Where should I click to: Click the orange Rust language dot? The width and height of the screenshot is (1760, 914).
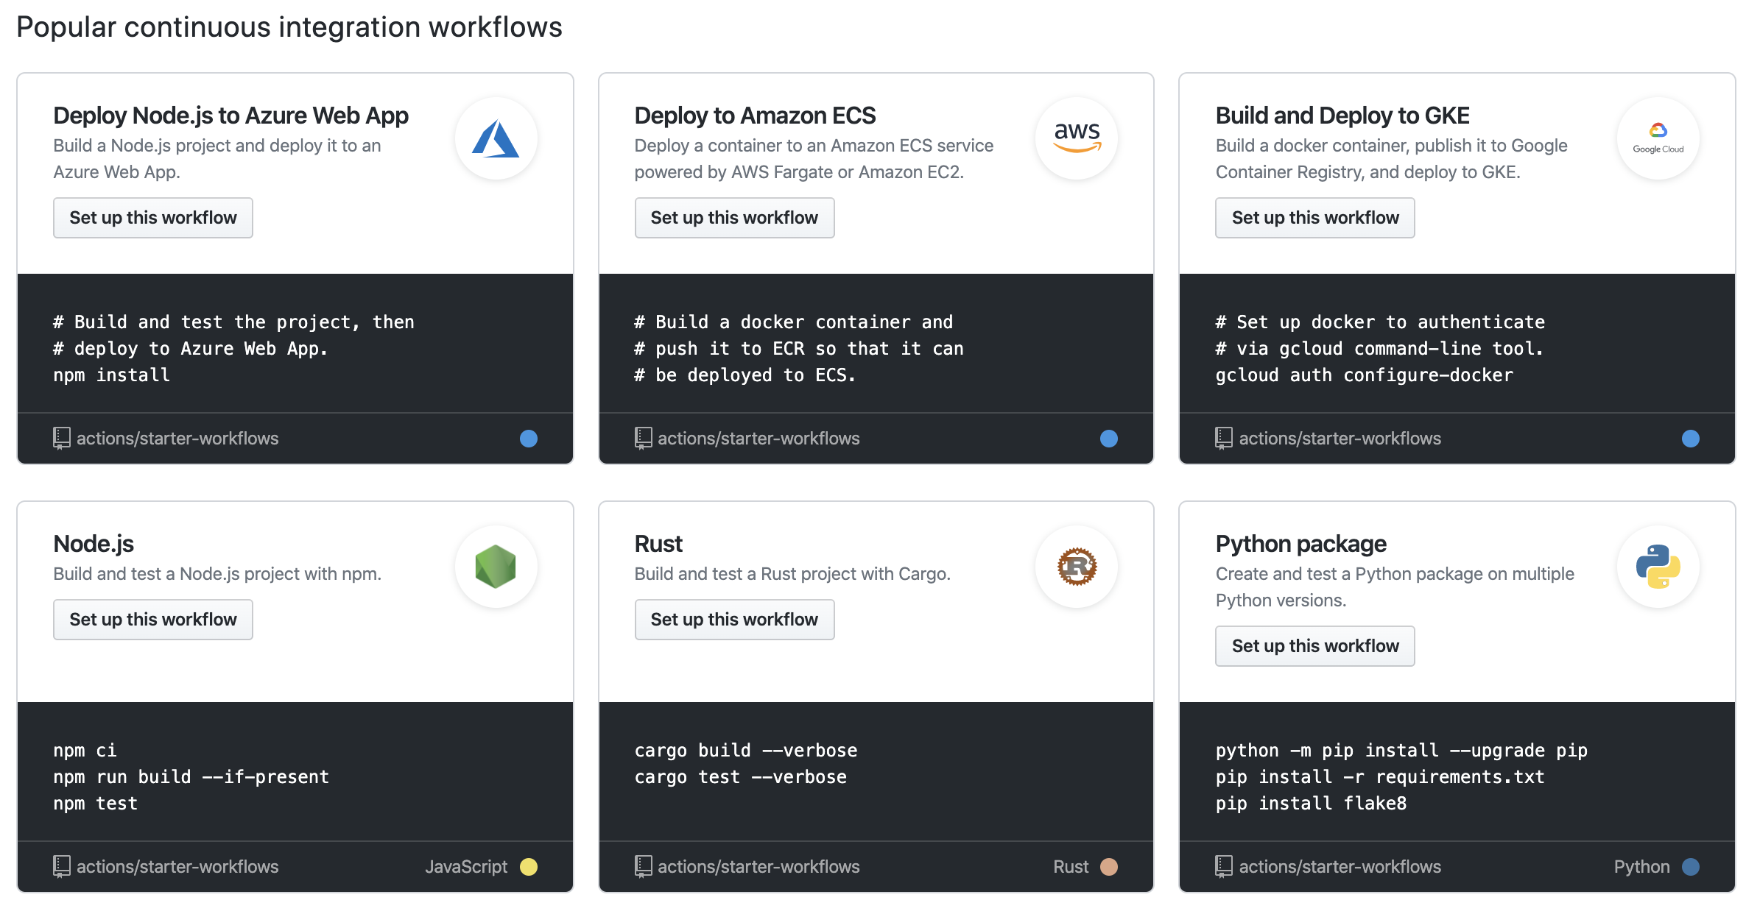(1109, 867)
